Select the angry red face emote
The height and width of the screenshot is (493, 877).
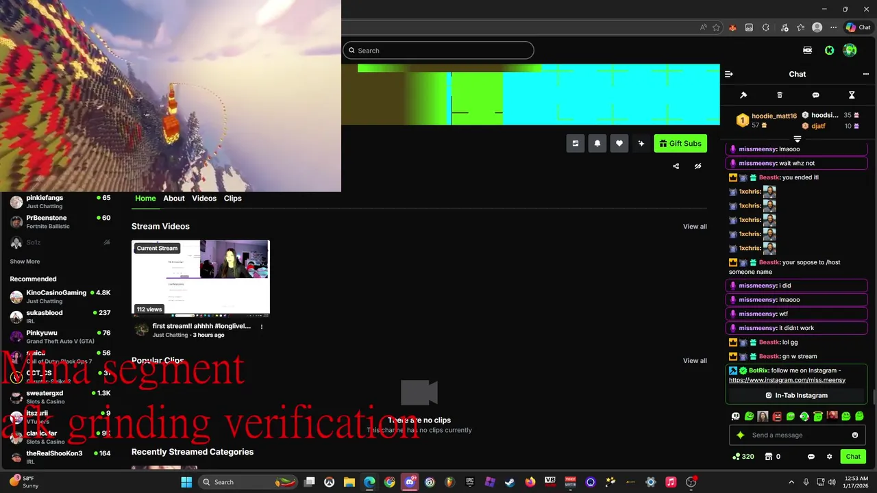coord(777,416)
